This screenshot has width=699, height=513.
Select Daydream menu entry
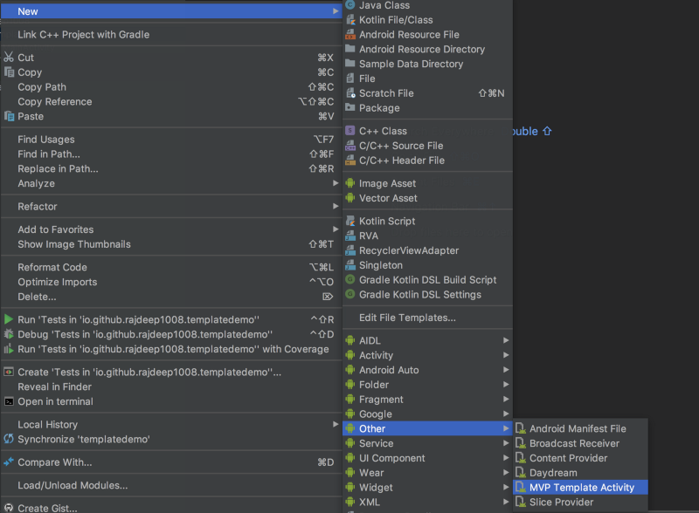tap(580, 473)
